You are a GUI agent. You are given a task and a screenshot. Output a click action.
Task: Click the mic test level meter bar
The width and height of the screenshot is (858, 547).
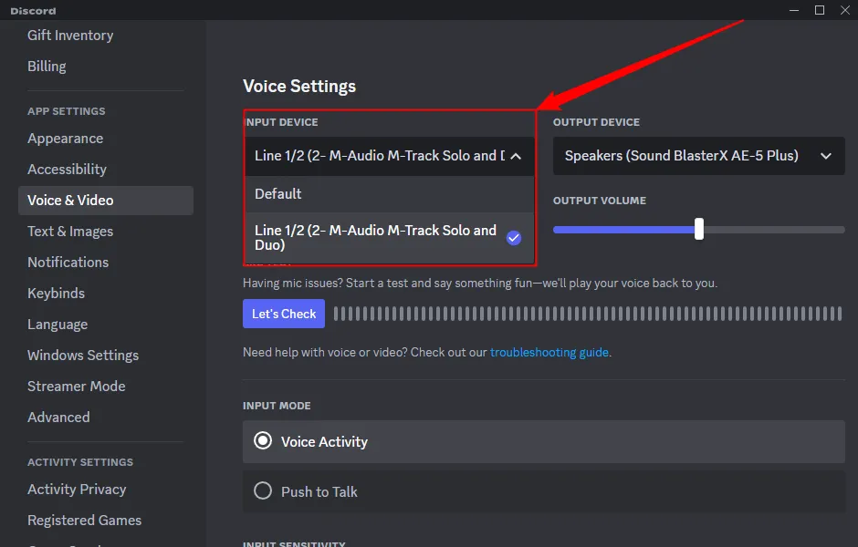588,314
